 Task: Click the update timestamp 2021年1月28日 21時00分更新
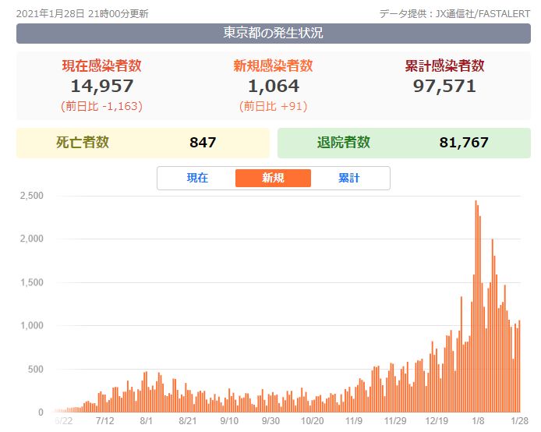(x=83, y=14)
